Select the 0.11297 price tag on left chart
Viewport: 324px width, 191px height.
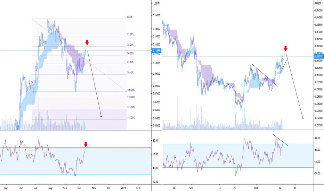(156, 51)
